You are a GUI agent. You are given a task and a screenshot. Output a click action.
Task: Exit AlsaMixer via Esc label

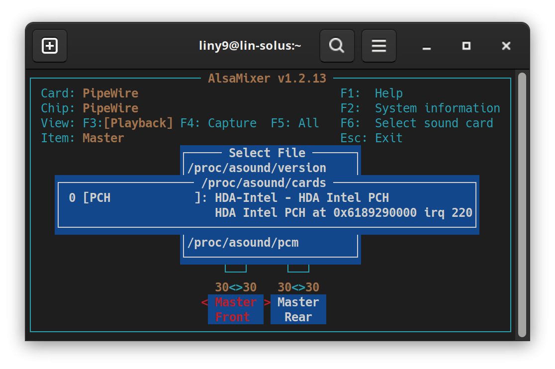[x=371, y=138]
